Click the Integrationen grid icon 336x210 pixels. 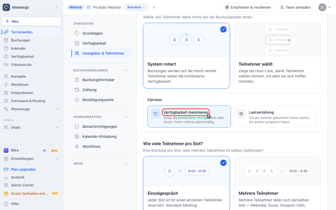pyautogui.click(x=6, y=93)
